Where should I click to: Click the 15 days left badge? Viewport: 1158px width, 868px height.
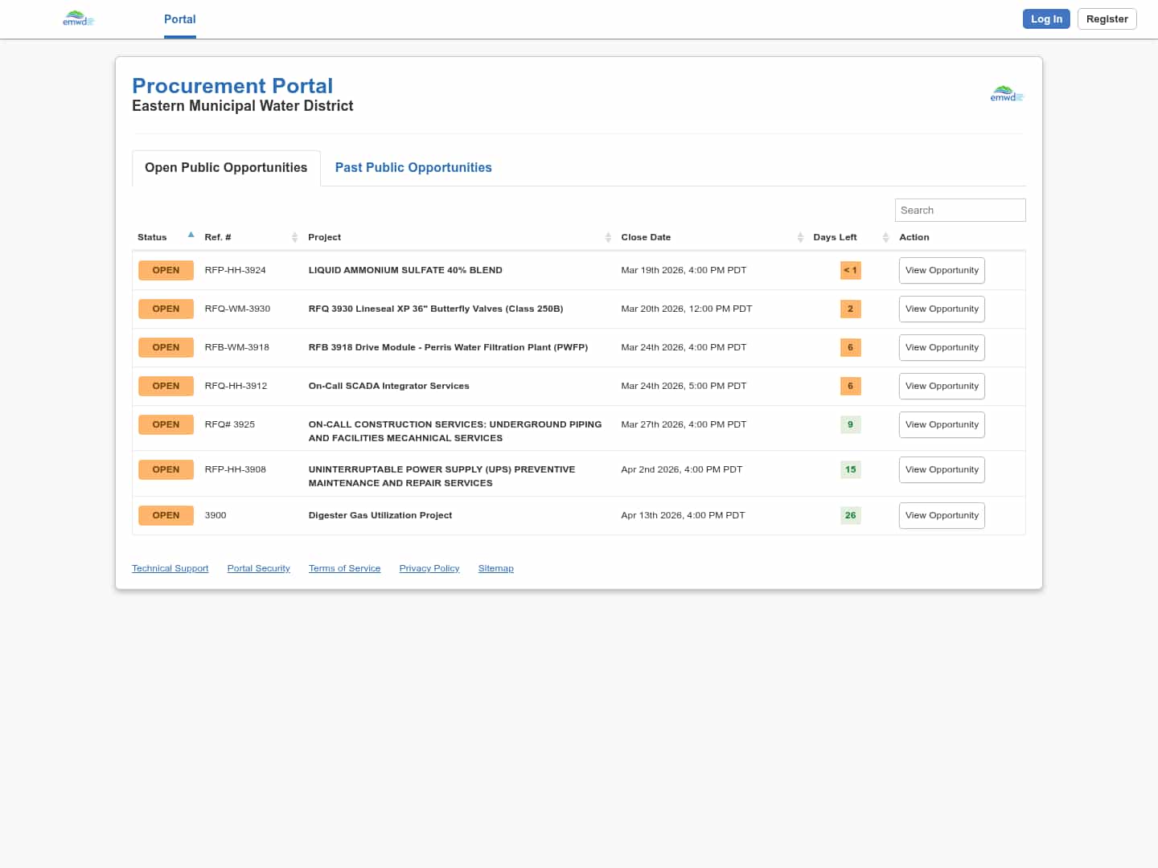tap(850, 469)
